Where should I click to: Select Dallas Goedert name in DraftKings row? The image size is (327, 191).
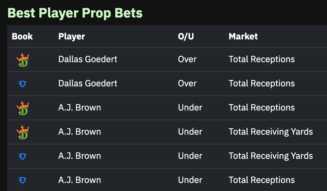pyautogui.click(x=88, y=59)
